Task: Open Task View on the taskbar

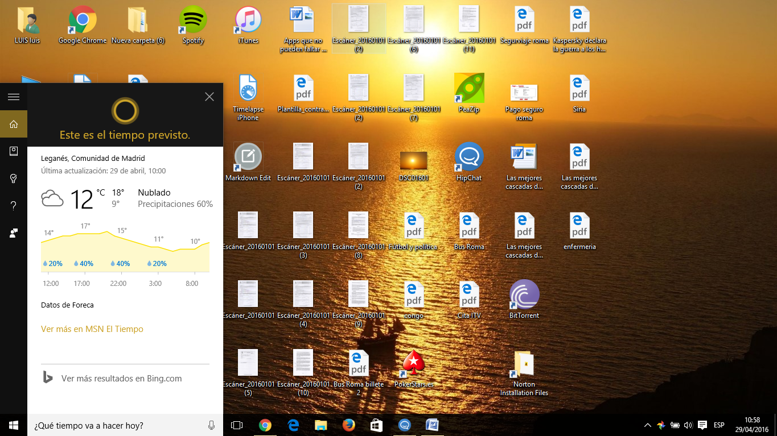Action: (x=237, y=425)
